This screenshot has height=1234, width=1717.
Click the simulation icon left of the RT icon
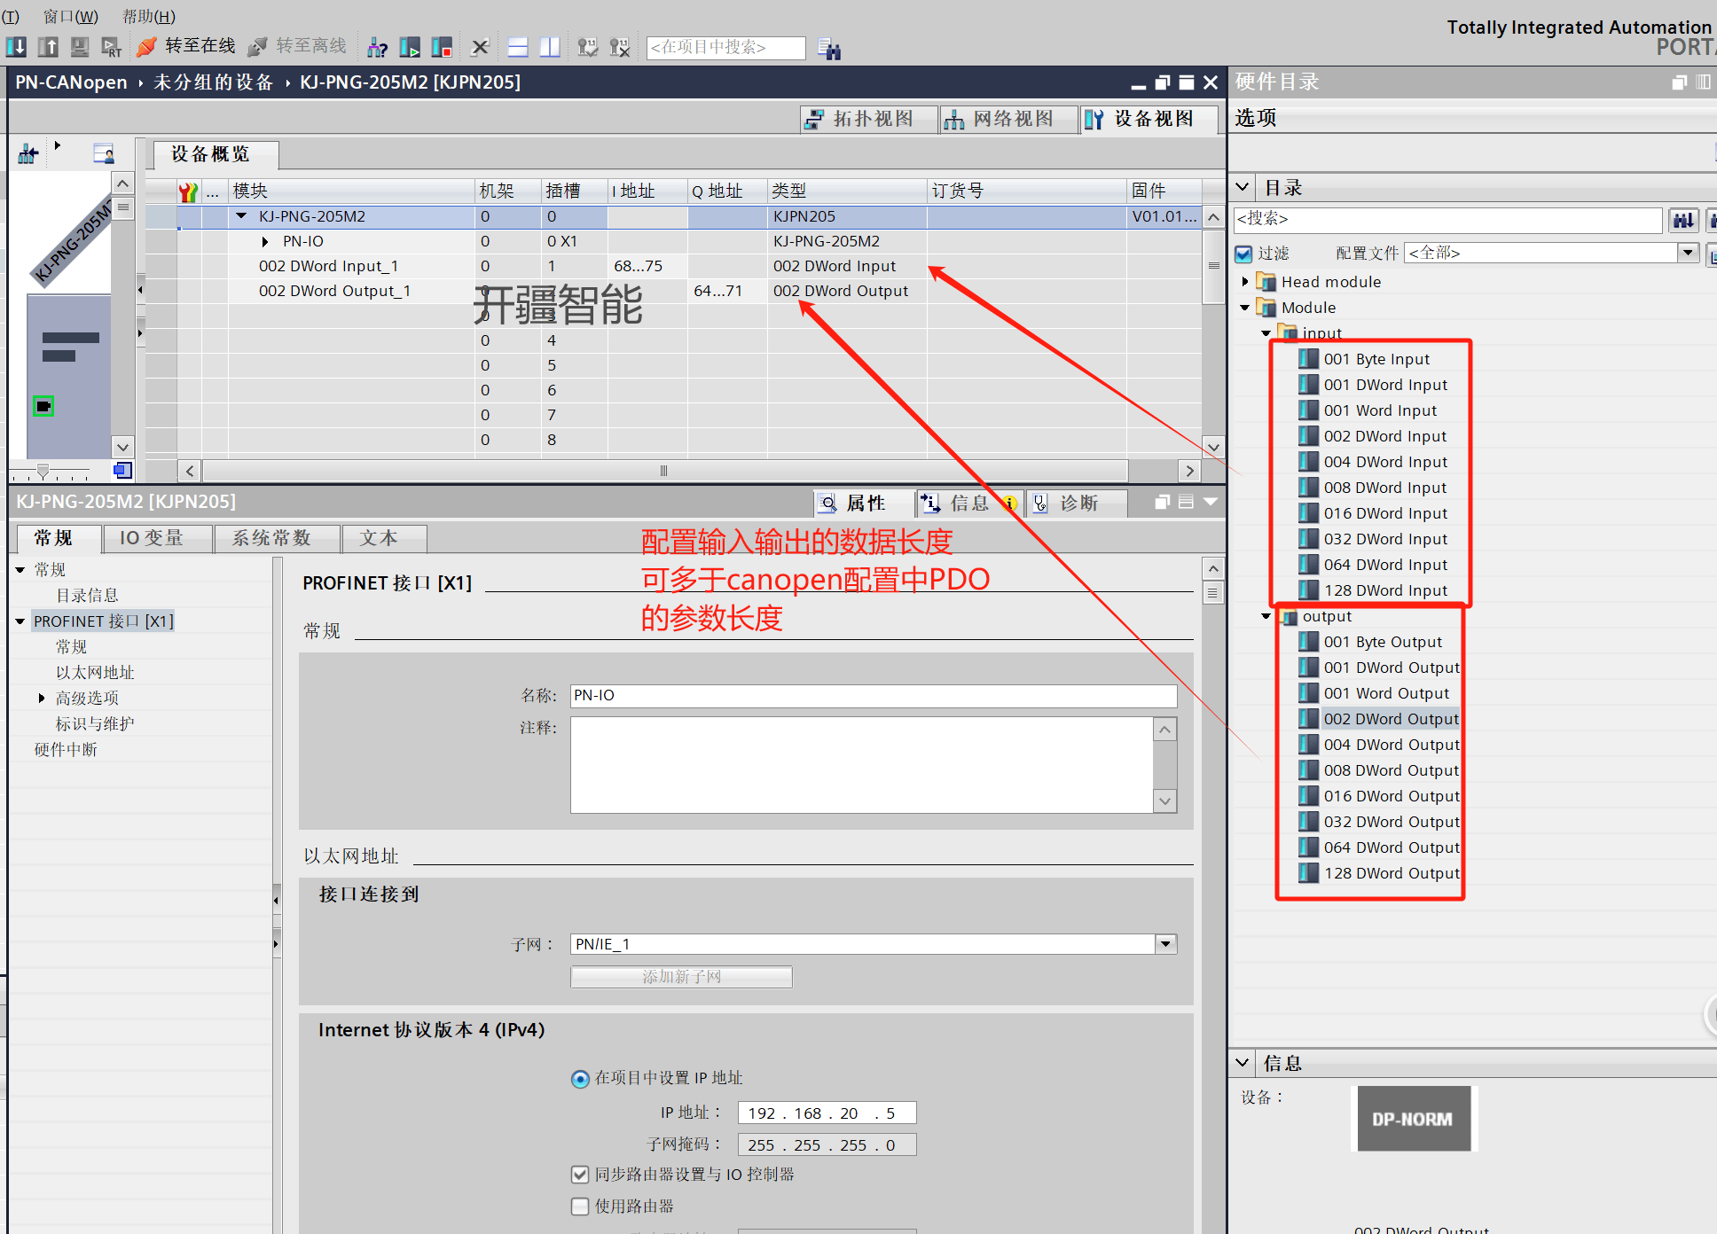coord(80,47)
